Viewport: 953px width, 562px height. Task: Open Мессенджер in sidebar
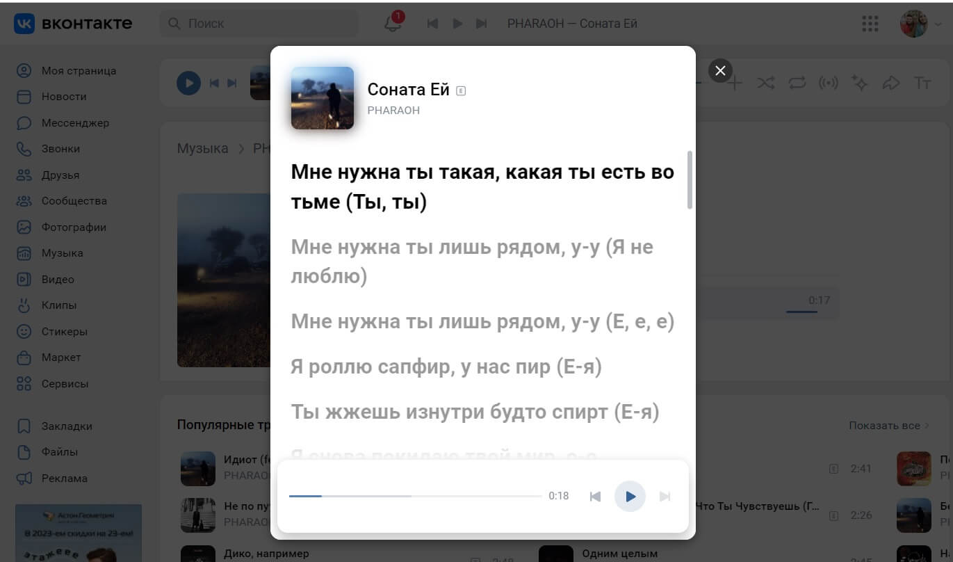63,123
